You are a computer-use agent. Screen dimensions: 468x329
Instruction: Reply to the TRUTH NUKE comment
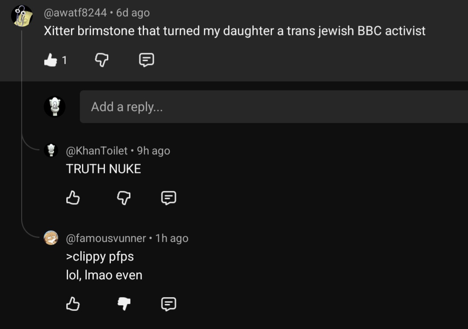click(169, 198)
